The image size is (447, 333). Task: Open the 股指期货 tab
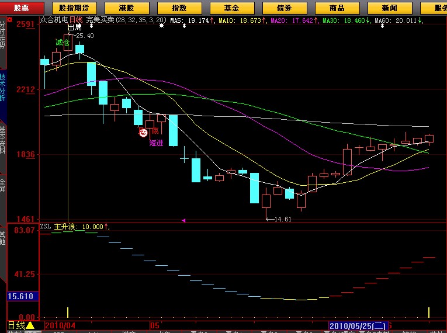(74, 8)
